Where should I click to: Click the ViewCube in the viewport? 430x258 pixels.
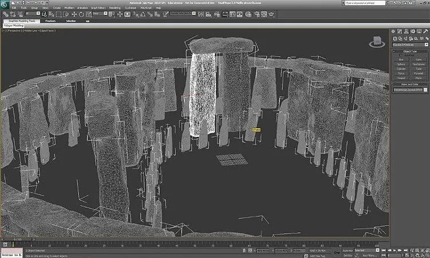tap(377, 41)
